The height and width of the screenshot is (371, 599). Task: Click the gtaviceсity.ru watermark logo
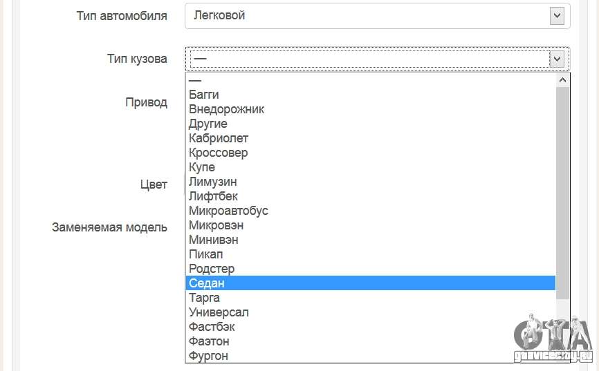(x=553, y=338)
